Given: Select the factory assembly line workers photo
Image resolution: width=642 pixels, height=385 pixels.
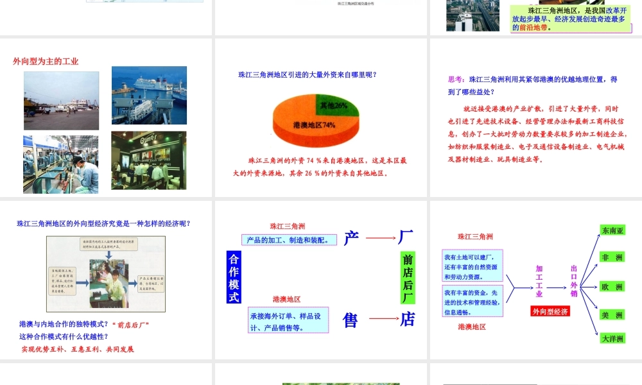Looking at the screenshot, I should (60, 164).
